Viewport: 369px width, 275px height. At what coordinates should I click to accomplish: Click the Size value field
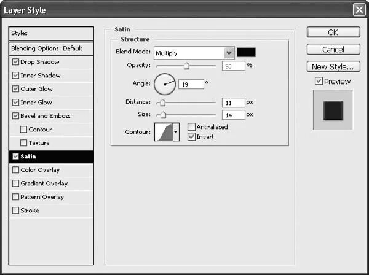click(234, 115)
